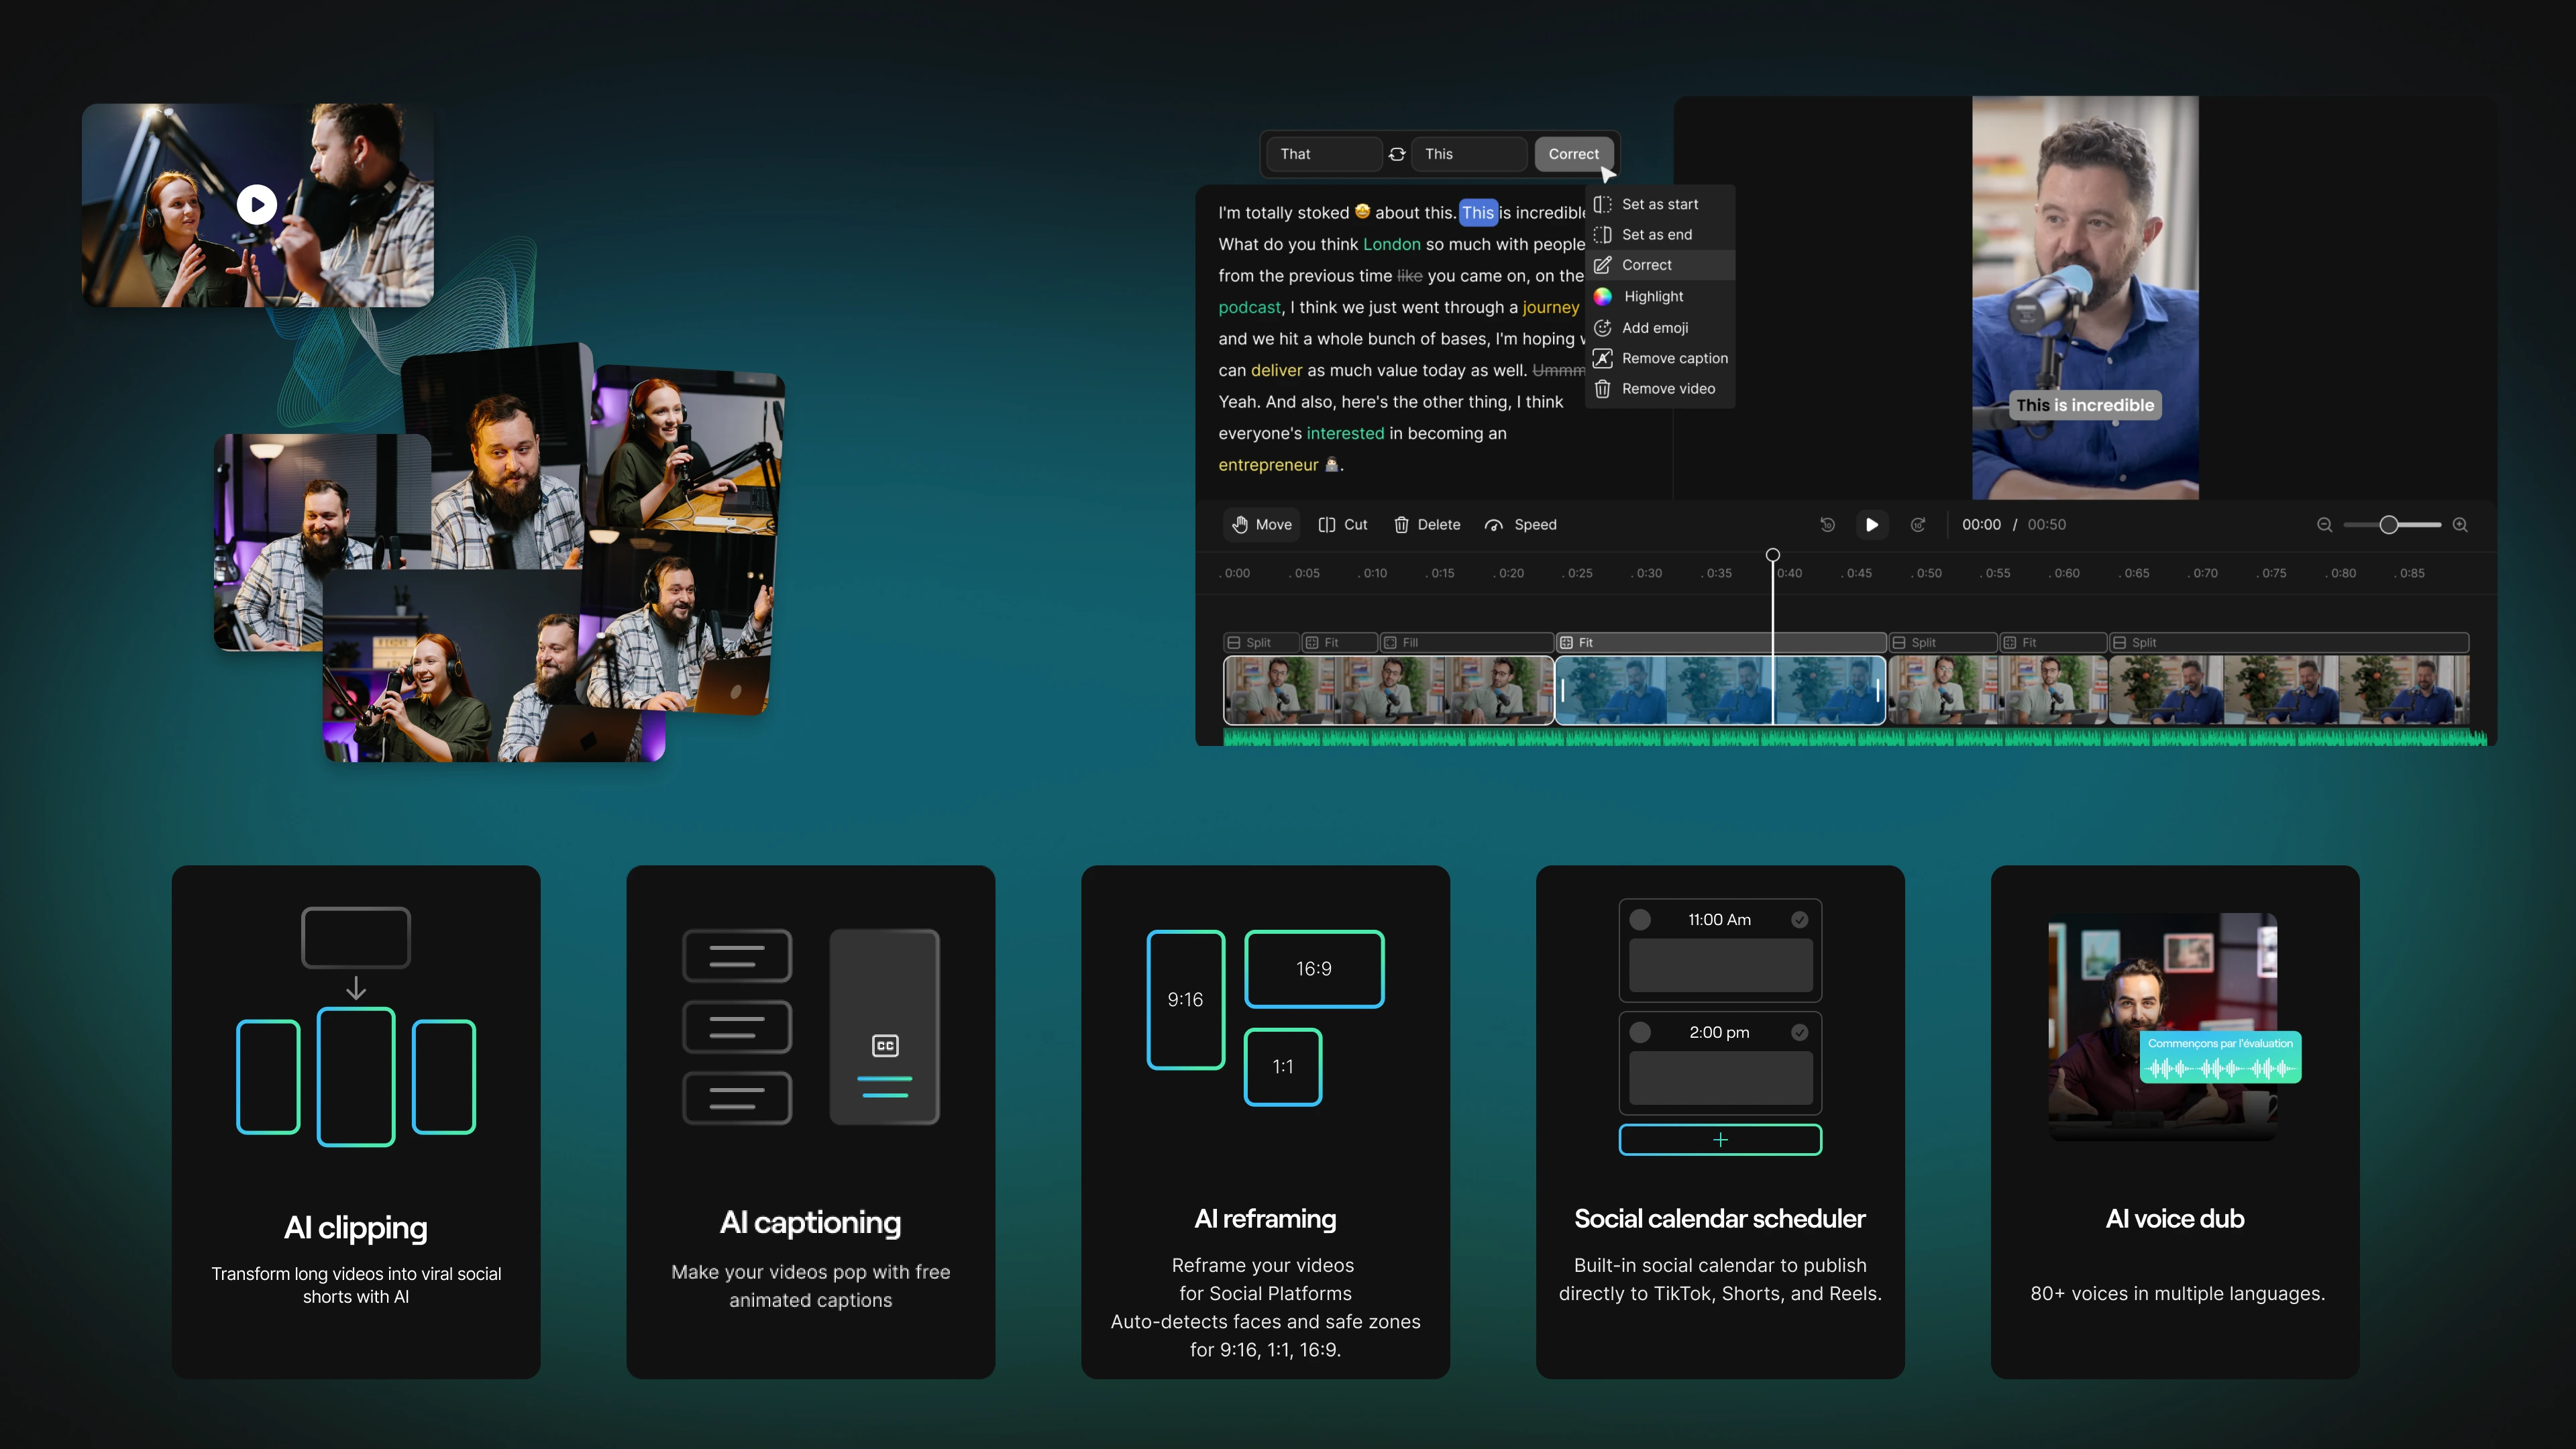The height and width of the screenshot is (1449, 2576).
Task: Click the 'Commençons par l'évaluation' voice bubble
Action: 2220,1057
